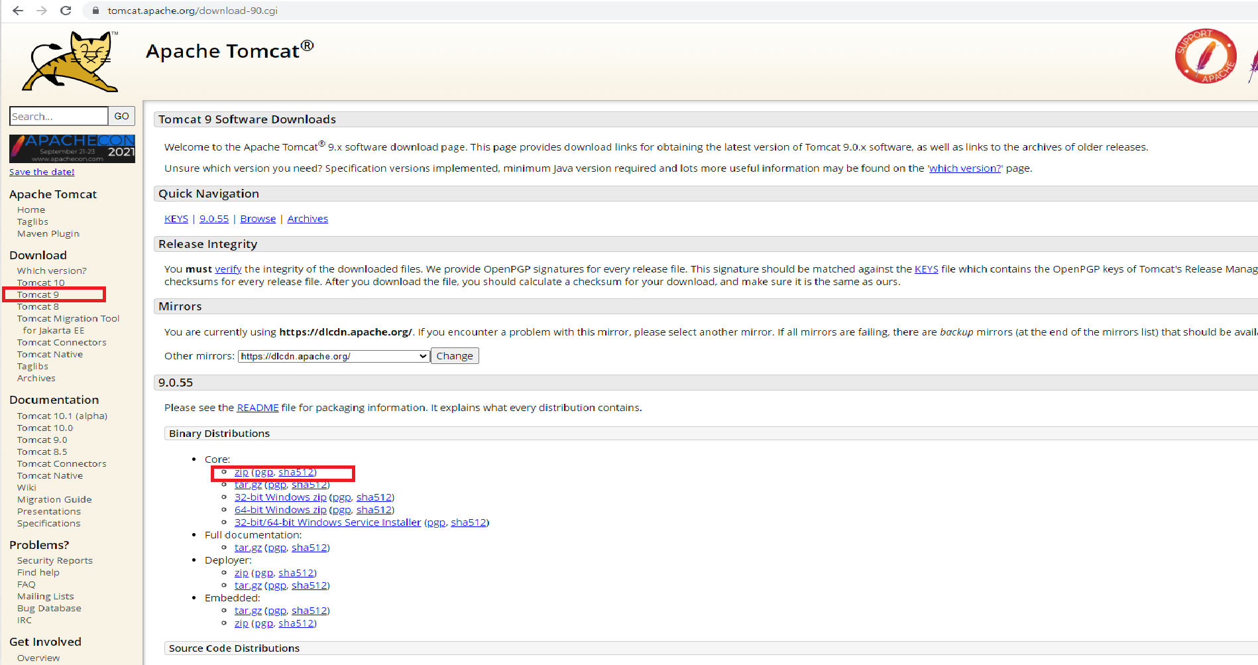
Task: Open IRC link in sidebar
Action: [x=25, y=620]
